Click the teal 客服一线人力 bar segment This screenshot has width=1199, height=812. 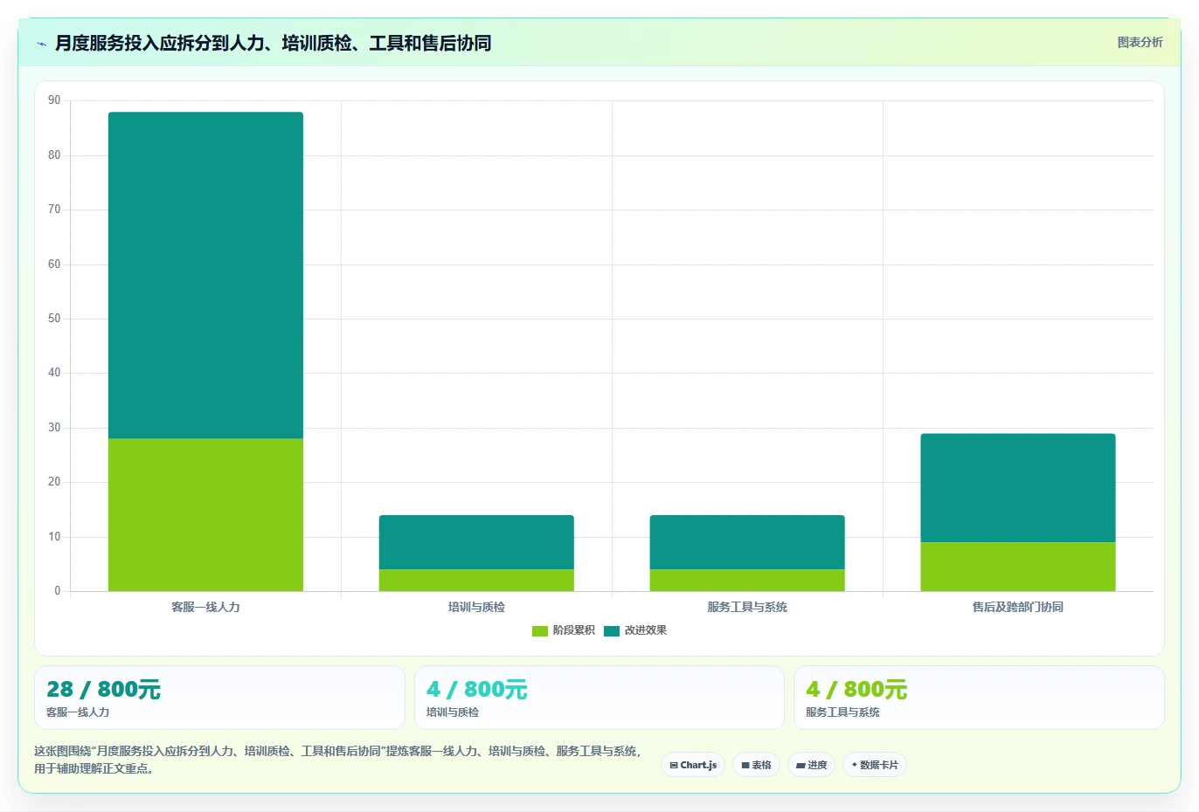pyautogui.click(x=205, y=275)
